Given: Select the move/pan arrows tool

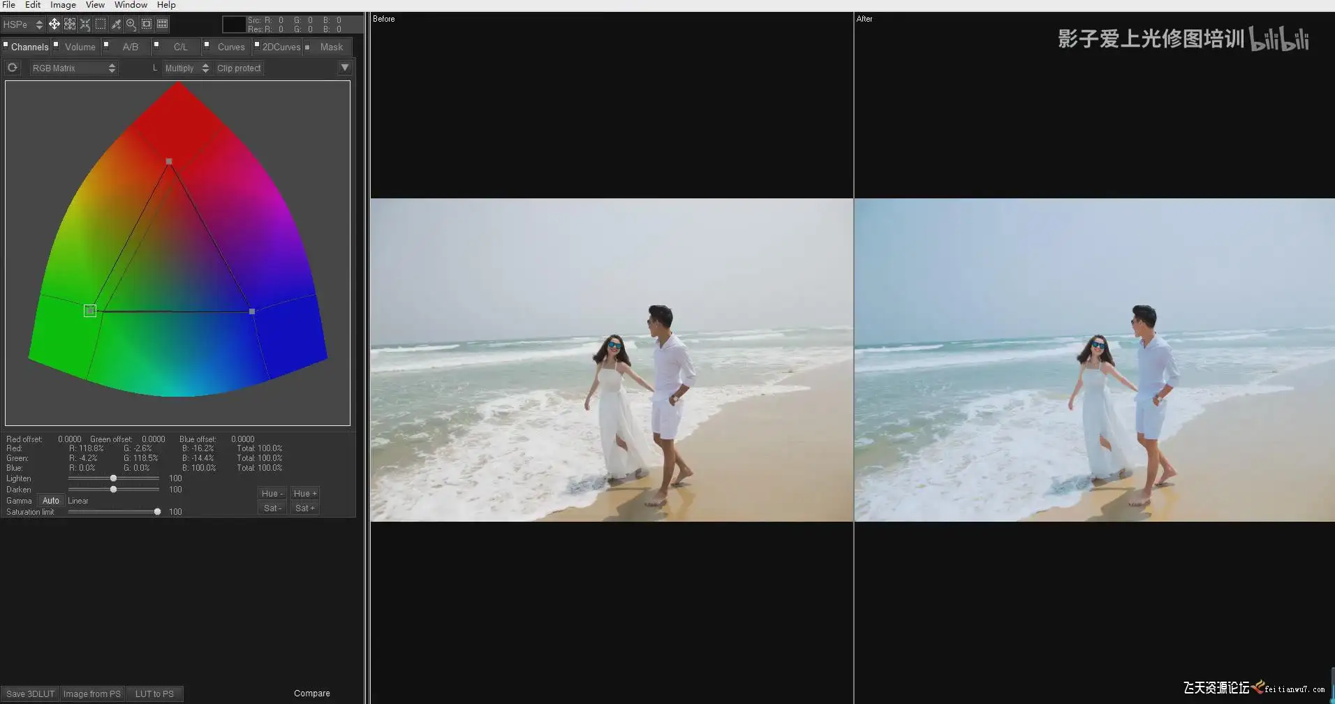Looking at the screenshot, I should (x=54, y=24).
